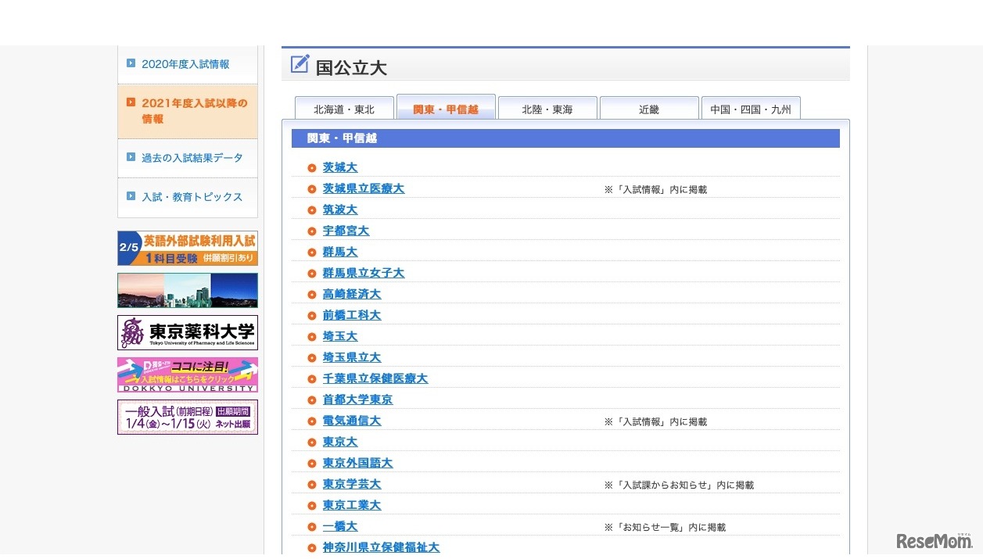
Task: Click the Dokkyo University banner ad
Action: click(188, 374)
